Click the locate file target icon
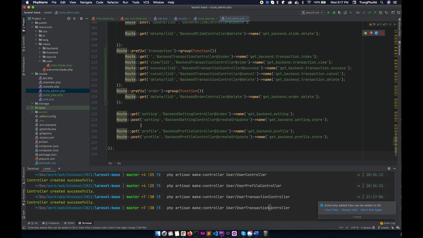 click(69, 19)
